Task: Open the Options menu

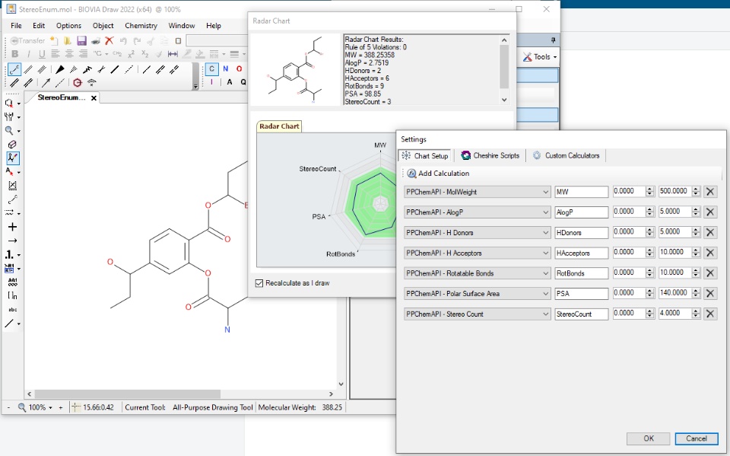Action: [x=69, y=26]
